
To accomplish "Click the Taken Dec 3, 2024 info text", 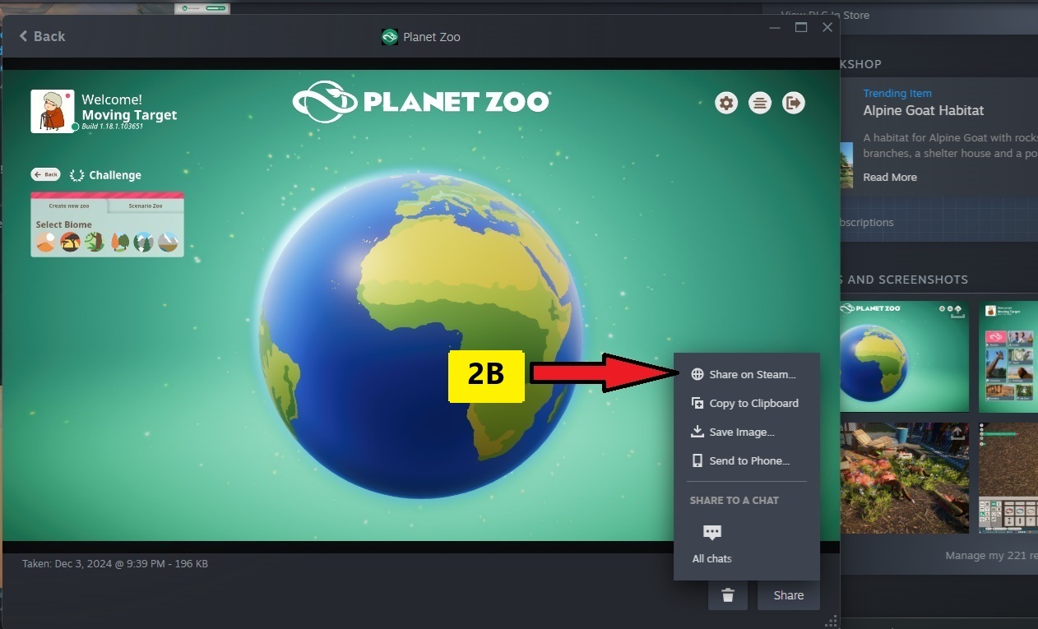I will point(115,564).
